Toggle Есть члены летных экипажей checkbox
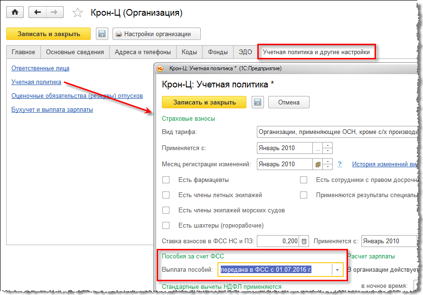 click(x=166, y=195)
